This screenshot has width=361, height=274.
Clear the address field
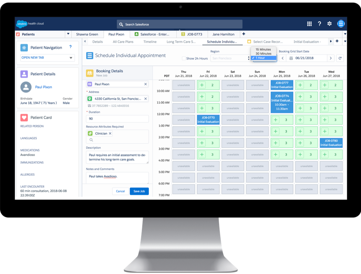146,99
